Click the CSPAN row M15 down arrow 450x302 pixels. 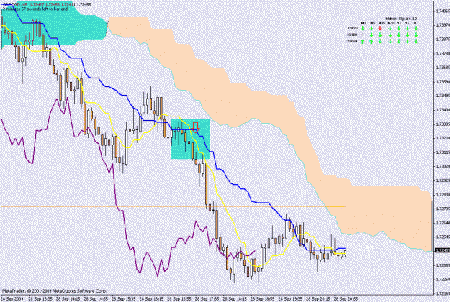coord(380,42)
